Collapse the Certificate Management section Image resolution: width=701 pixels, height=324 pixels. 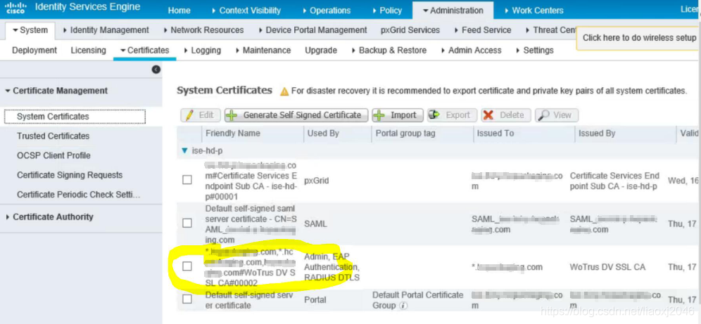coord(7,91)
